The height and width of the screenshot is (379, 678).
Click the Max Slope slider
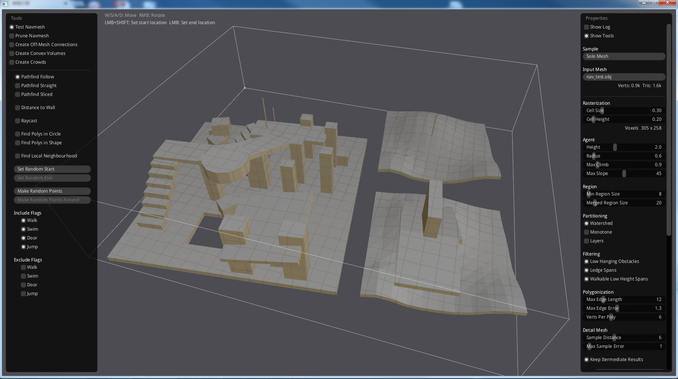[623, 174]
